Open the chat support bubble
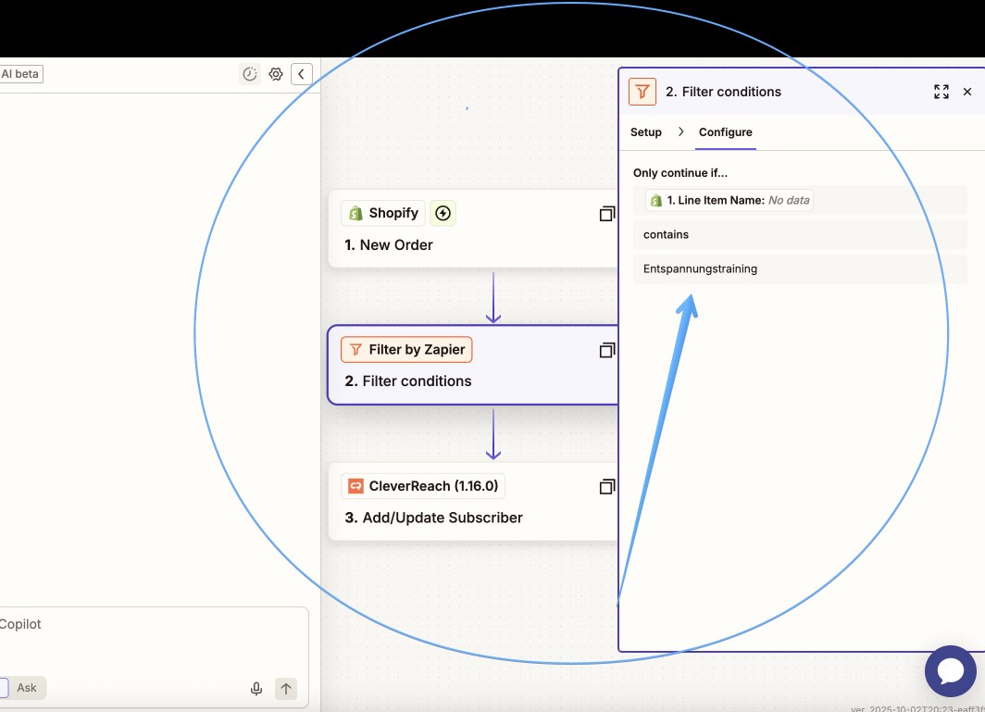 pyautogui.click(x=951, y=671)
